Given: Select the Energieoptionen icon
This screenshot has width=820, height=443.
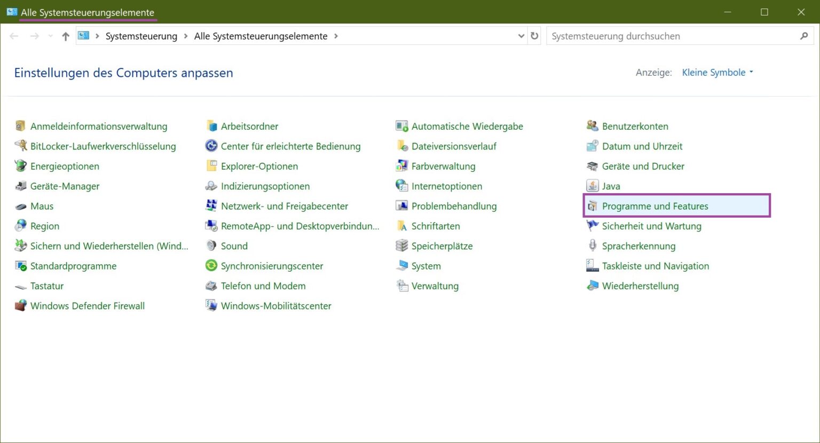Looking at the screenshot, I should coord(21,166).
